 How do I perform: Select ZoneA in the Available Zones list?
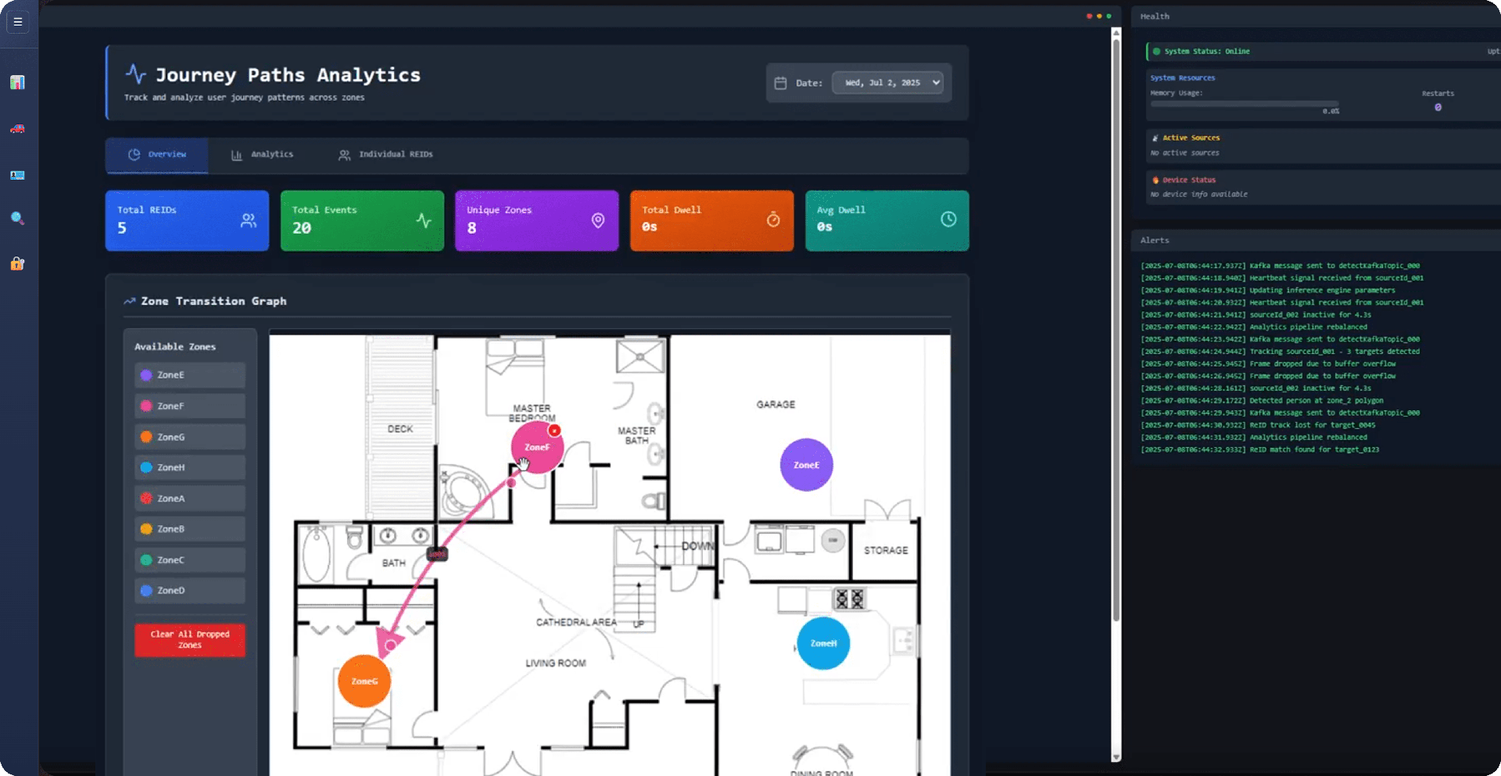[x=190, y=499]
